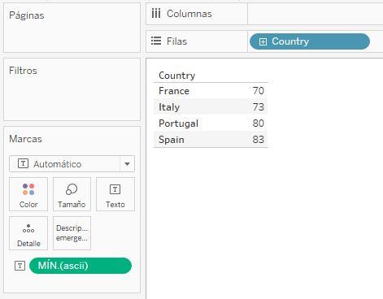Click the value 73 for Italy
383x299 pixels.
(259, 107)
